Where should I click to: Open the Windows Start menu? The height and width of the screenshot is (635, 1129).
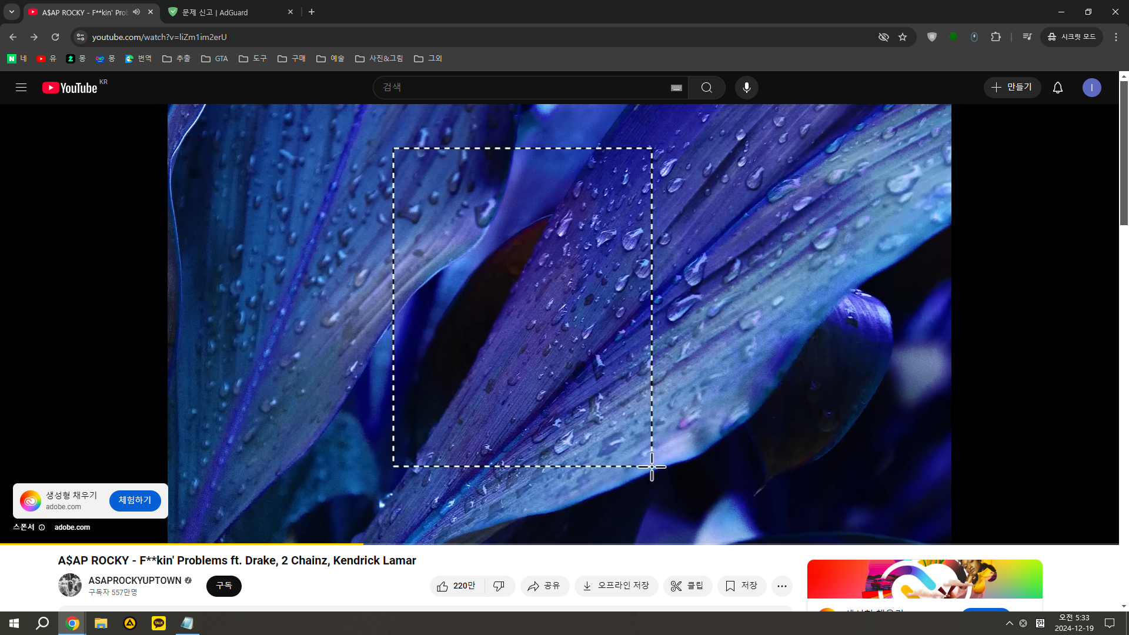pos(14,623)
